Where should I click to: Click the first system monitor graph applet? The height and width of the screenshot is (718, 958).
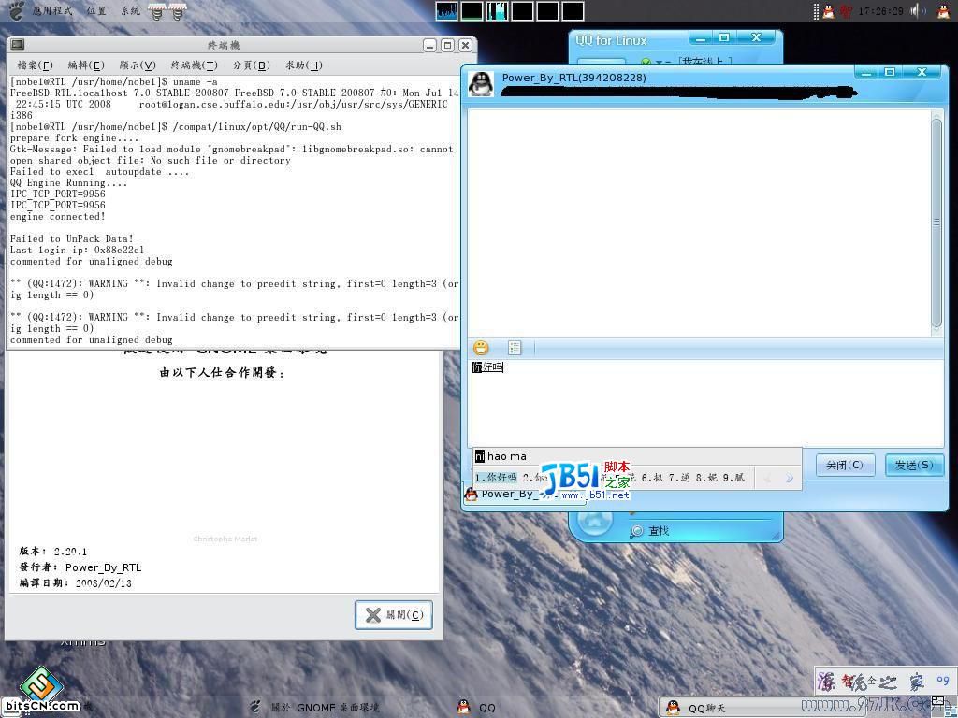coord(446,11)
